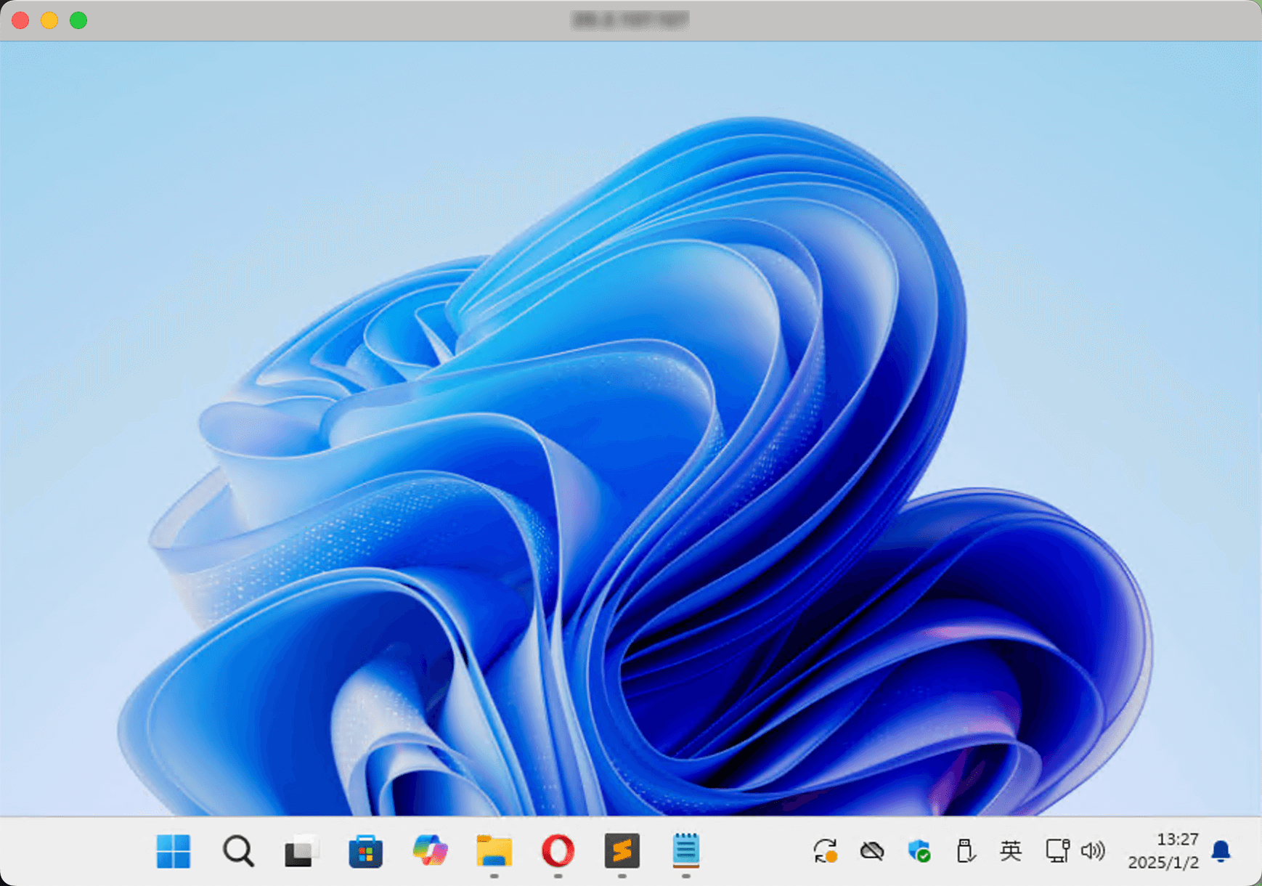The width and height of the screenshot is (1262, 886).
Task: Click the green full-screen window button
Action: click(x=78, y=20)
